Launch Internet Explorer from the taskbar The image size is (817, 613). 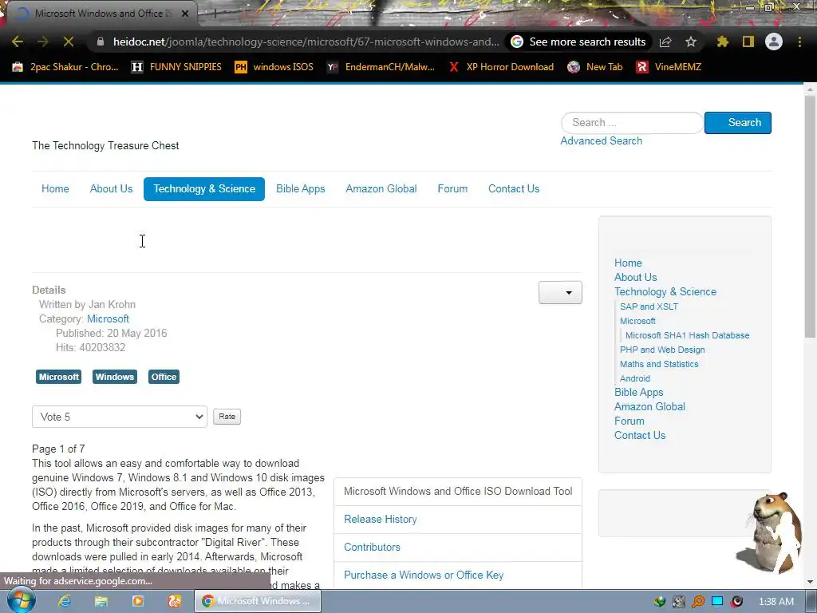(x=65, y=601)
